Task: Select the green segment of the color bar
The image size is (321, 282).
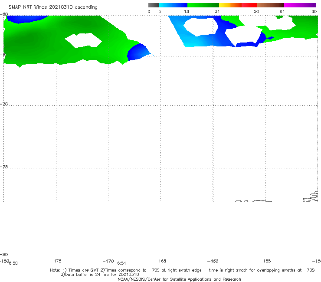Action: pyautogui.click(x=203, y=5)
